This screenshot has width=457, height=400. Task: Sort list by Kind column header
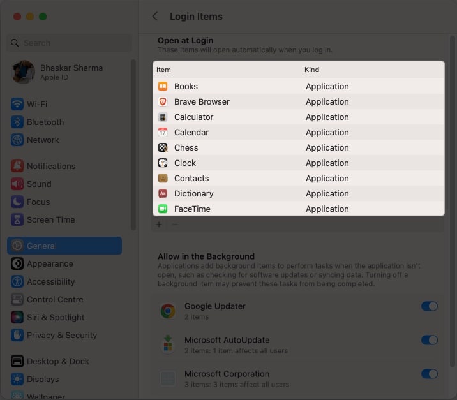[x=311, y=70]
